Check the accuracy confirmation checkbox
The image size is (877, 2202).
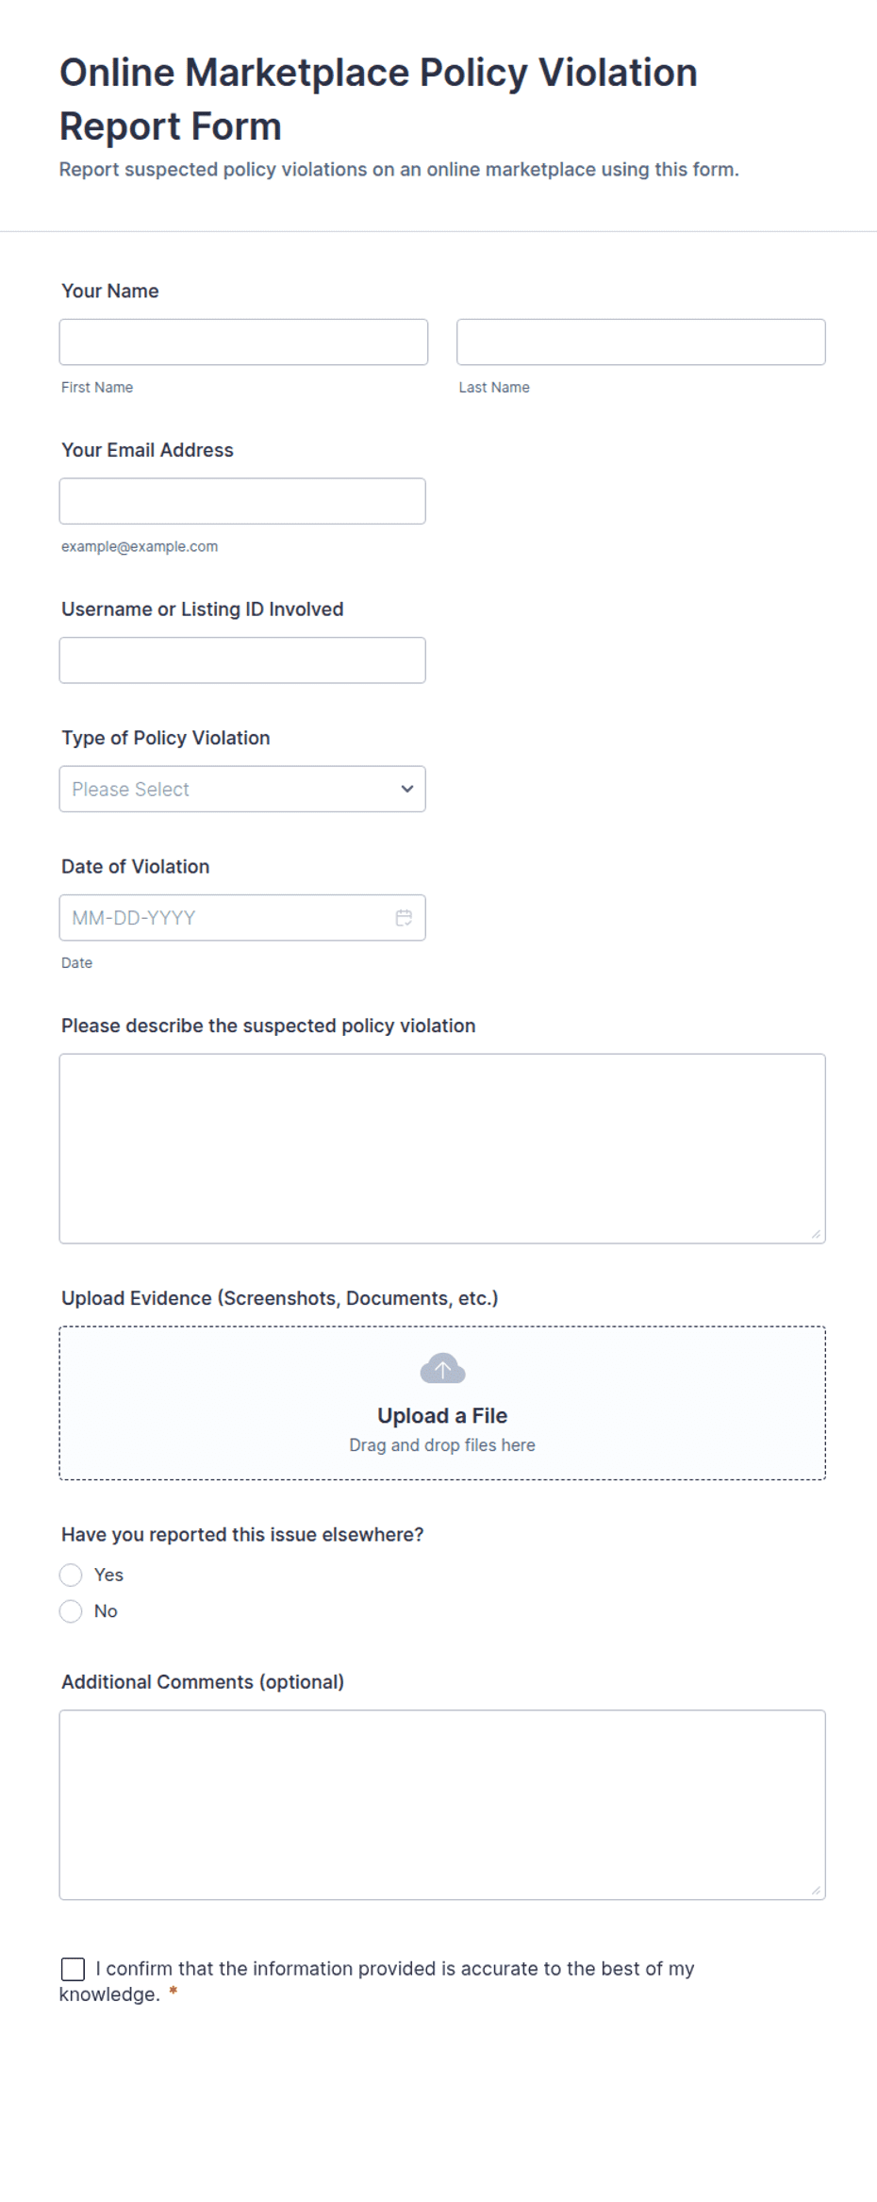73,1969
